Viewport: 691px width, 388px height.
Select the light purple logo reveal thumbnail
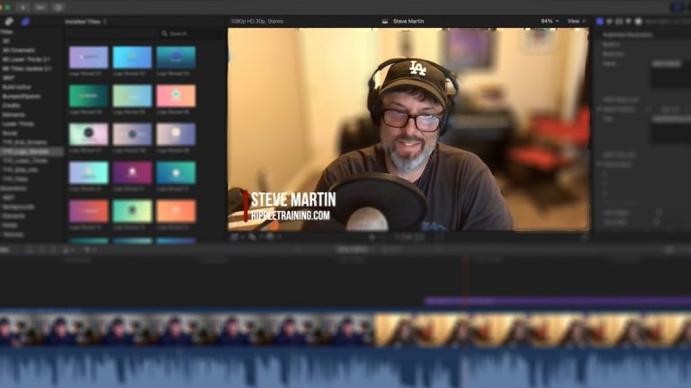(88, 57)
